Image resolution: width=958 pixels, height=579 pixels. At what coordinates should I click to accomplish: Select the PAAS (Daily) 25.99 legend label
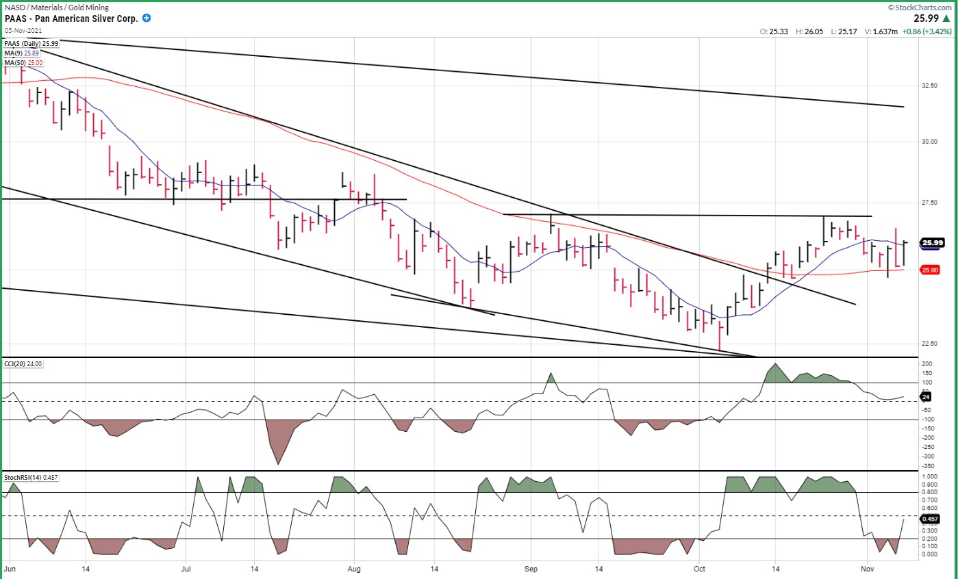coord(31,44)
